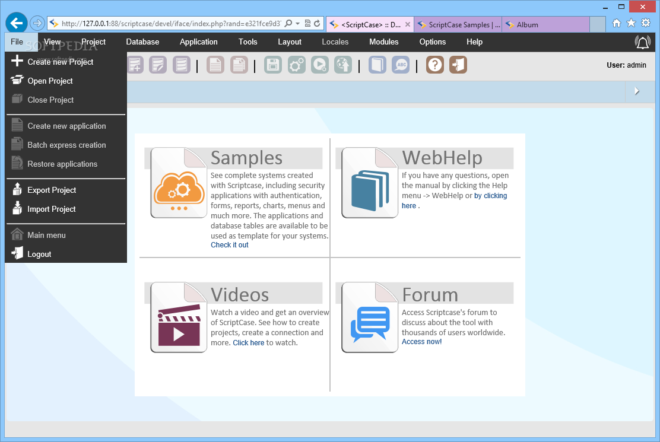Click the Videos heading
660x442 pixels.
pyautogui.click(x=240, y=295)
